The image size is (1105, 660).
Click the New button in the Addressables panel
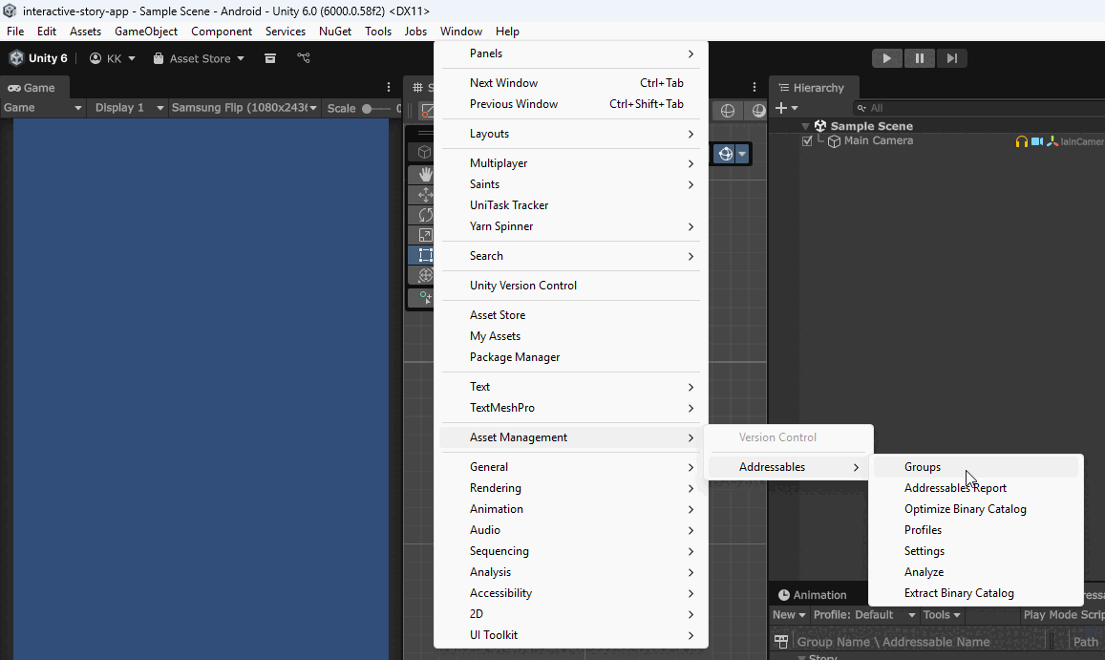click(788, 614)
